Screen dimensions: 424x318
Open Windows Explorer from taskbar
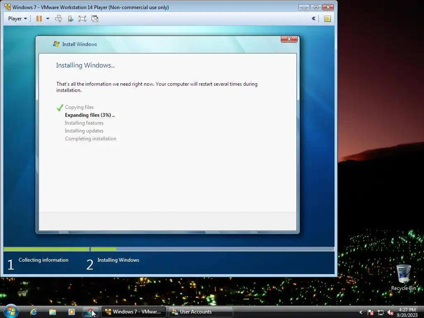click(x=53, y=312)
